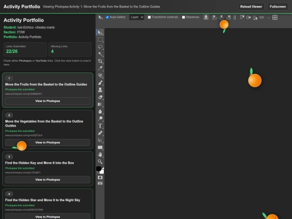This screenshot has height=219, width=292.
Task: Click the black foreground color swatch
Action: [99, 169]
